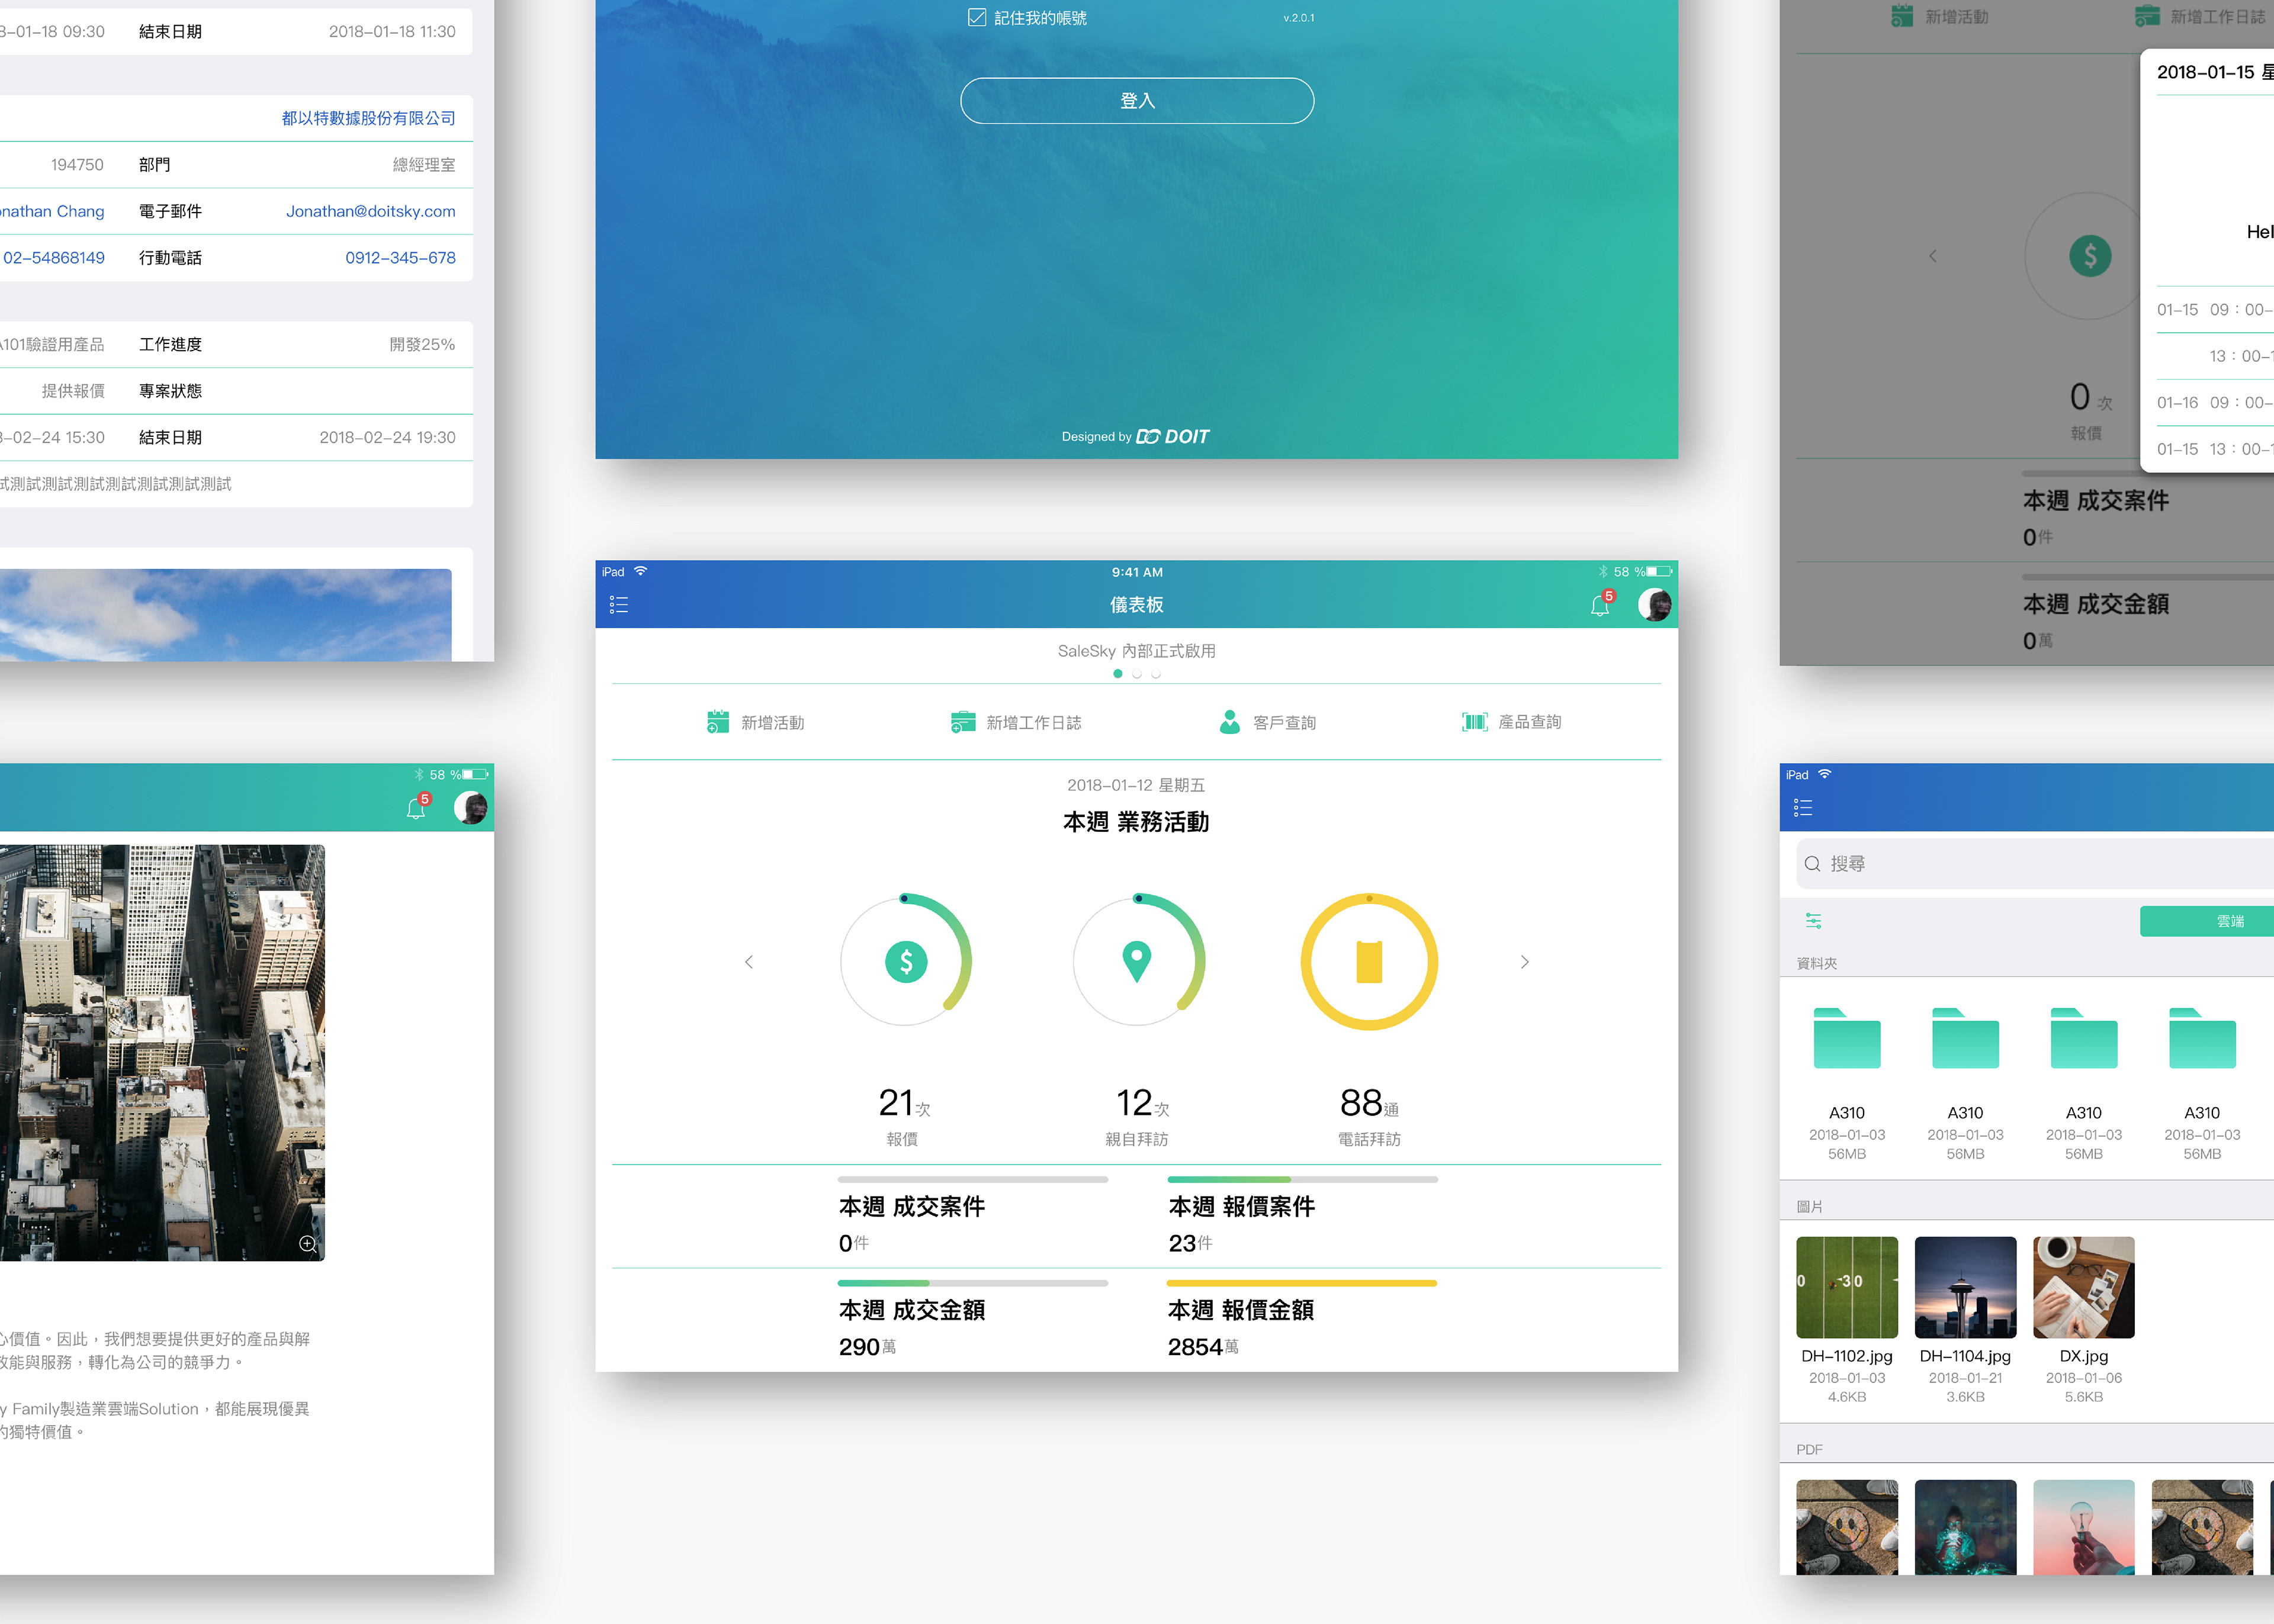
Task: Click the 新增活動 calendar icon
Action: point(718,722)
